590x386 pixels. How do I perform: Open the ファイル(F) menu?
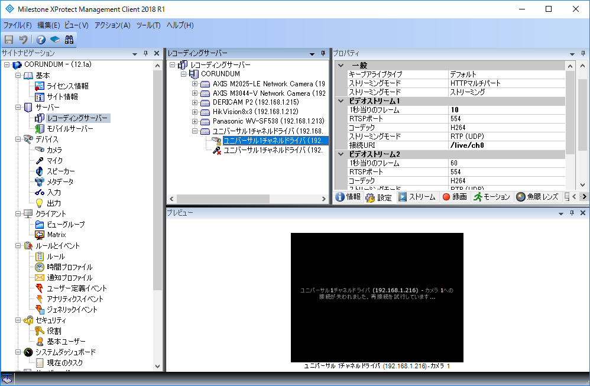click(x=18, y=25)
